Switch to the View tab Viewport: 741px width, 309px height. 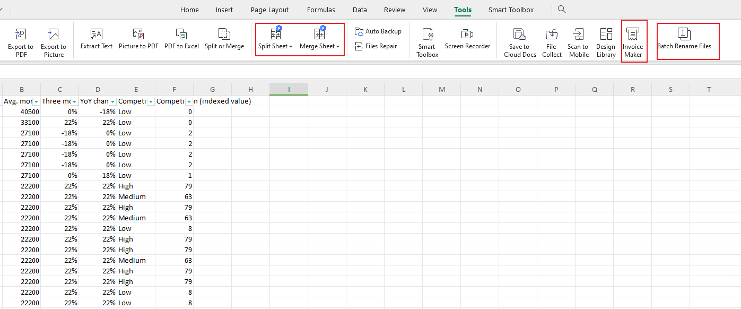tap(430, 10)
